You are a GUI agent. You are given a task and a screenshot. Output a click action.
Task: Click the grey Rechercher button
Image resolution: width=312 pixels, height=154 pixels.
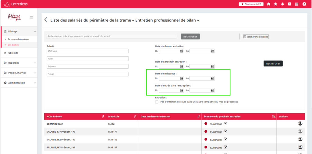(190, 37)
